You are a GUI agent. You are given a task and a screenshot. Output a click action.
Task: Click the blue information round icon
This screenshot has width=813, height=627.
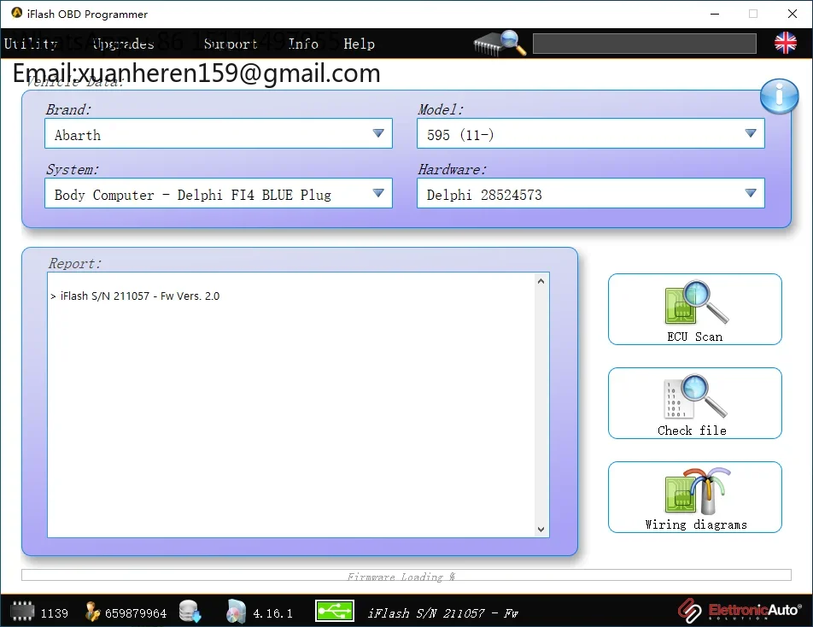(x=780, y=96)
